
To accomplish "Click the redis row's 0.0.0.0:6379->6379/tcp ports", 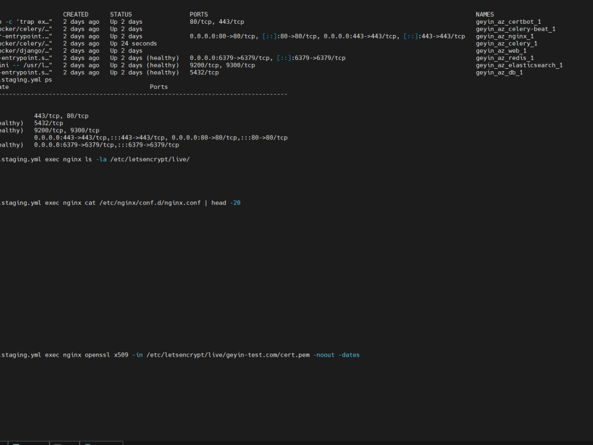I will coord(229,58).
